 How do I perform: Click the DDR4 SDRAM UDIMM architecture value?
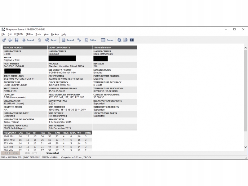click(x=15, y=85)
